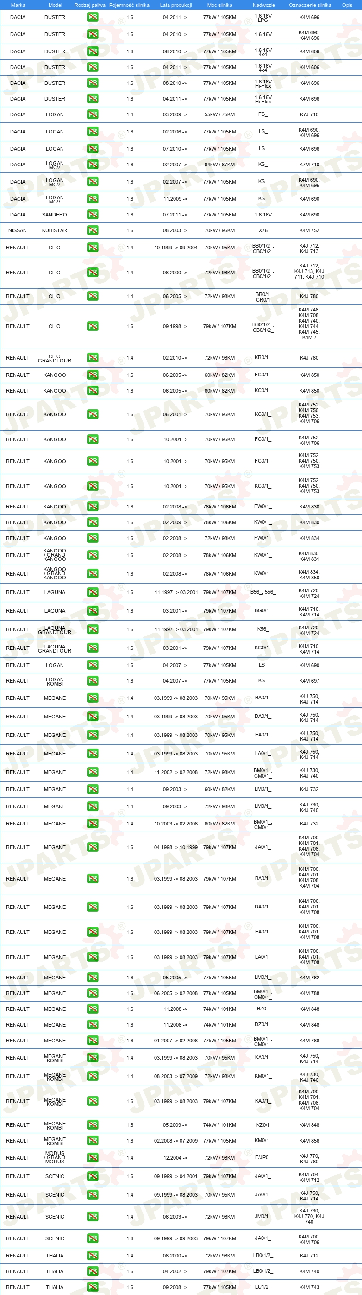Image resolution: width=362 pixels, height=1295 pixels.
Task: Click the fuel icon for Megane Kombi K4M 856
Action: [93, 1141]
